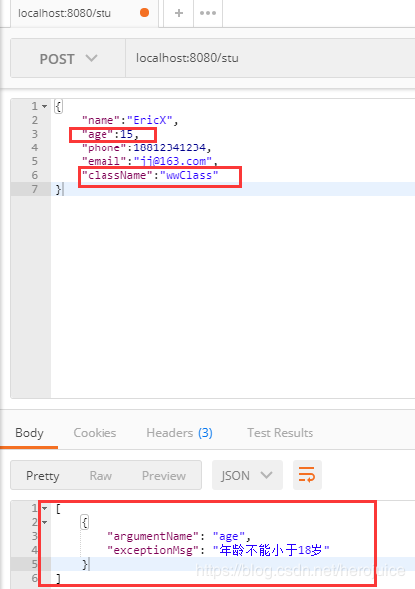
Task: Select Preview response view
Action: (164, 476)
